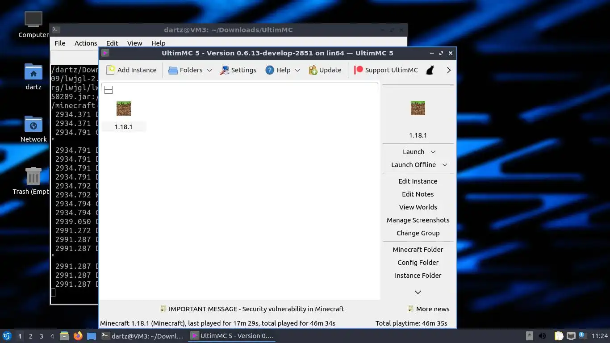
Task: Click the black cat icon in toolbar
Action: (x=430, y=70)
